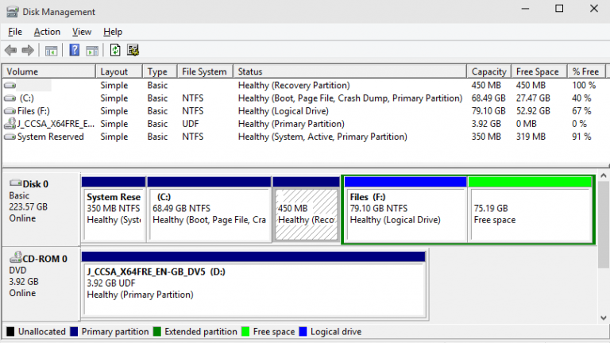Viewport: 610px width, 343px height.
Task: Open the File menu
Action: 15,32
